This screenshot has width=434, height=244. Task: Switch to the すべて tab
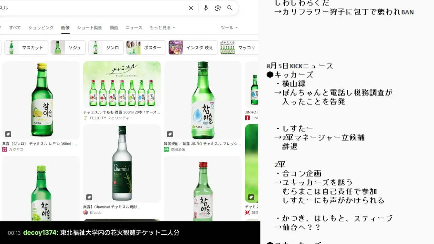[15, 28]
